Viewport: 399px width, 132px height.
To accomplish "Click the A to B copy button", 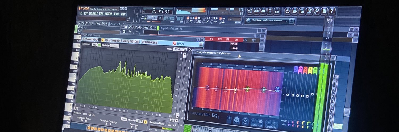I will coord(109,40).
